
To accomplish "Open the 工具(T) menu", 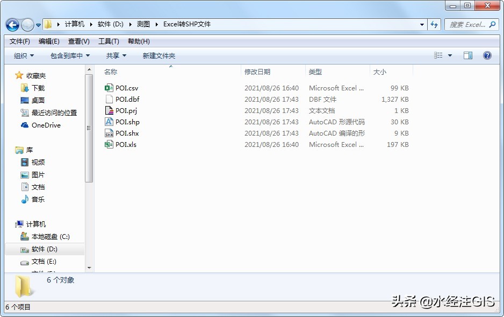I will (109, 41).
